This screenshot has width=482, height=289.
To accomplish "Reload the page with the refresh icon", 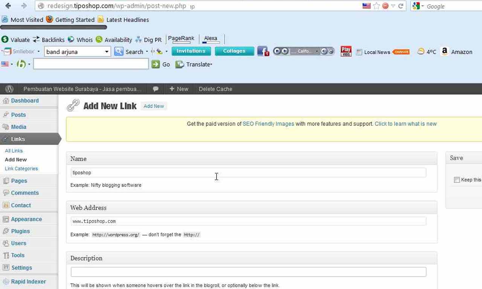I will coord(401,6).
